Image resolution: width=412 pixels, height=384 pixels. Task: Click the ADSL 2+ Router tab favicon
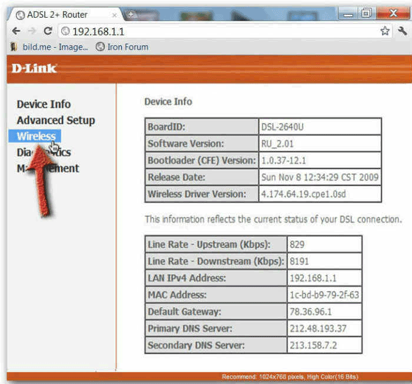[20, 15]
